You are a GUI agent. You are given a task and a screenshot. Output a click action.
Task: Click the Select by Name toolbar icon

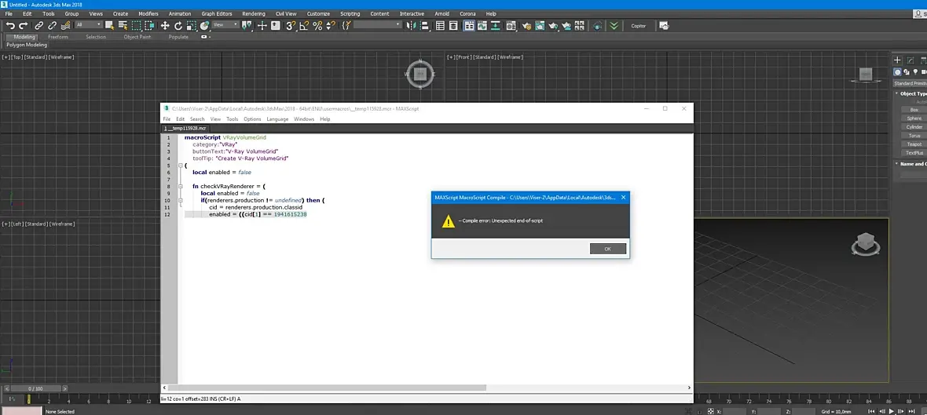pos(123,26)
